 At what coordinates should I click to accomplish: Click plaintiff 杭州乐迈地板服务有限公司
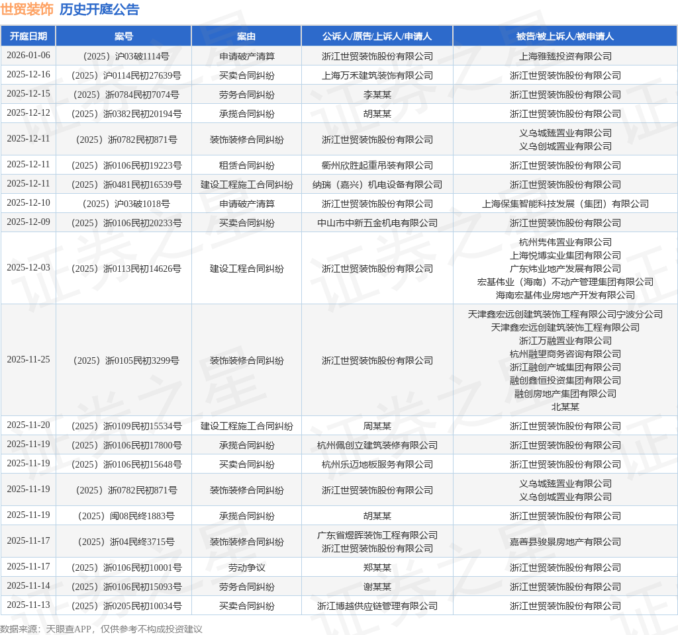click(377, 464)
